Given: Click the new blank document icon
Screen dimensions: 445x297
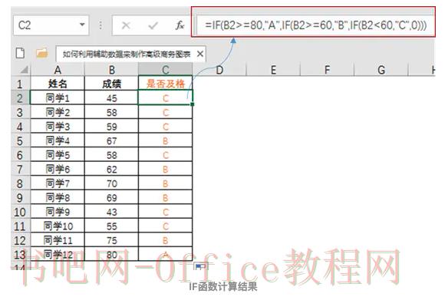Looking at the screenshot, I should point(20,53).
